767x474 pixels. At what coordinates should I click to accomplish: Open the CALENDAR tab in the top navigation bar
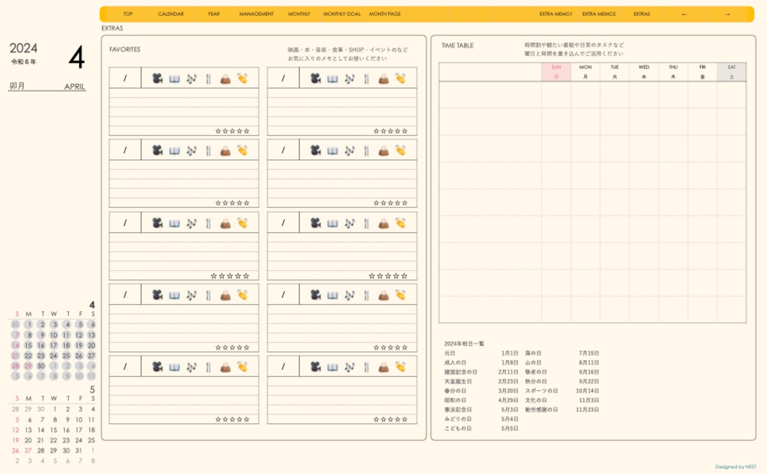171,14
